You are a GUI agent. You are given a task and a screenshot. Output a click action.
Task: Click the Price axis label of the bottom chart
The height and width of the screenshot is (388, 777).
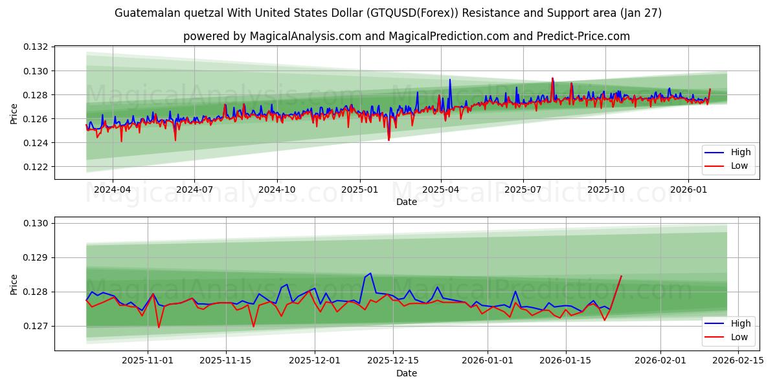(15, 283)
